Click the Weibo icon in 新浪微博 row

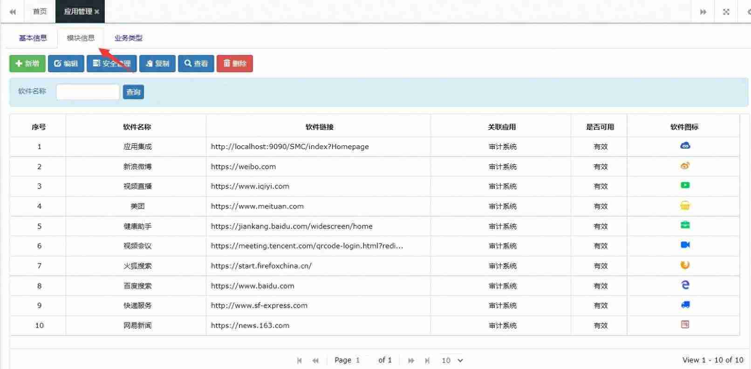point(685,165)
